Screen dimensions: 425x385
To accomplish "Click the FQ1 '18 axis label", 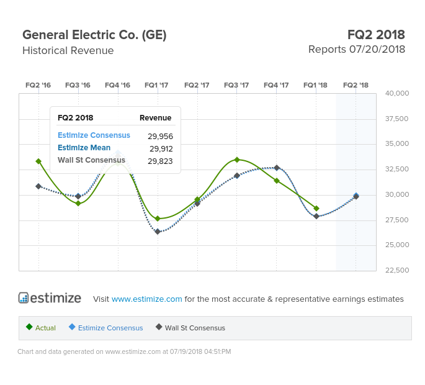I will [x=316, y=85].
